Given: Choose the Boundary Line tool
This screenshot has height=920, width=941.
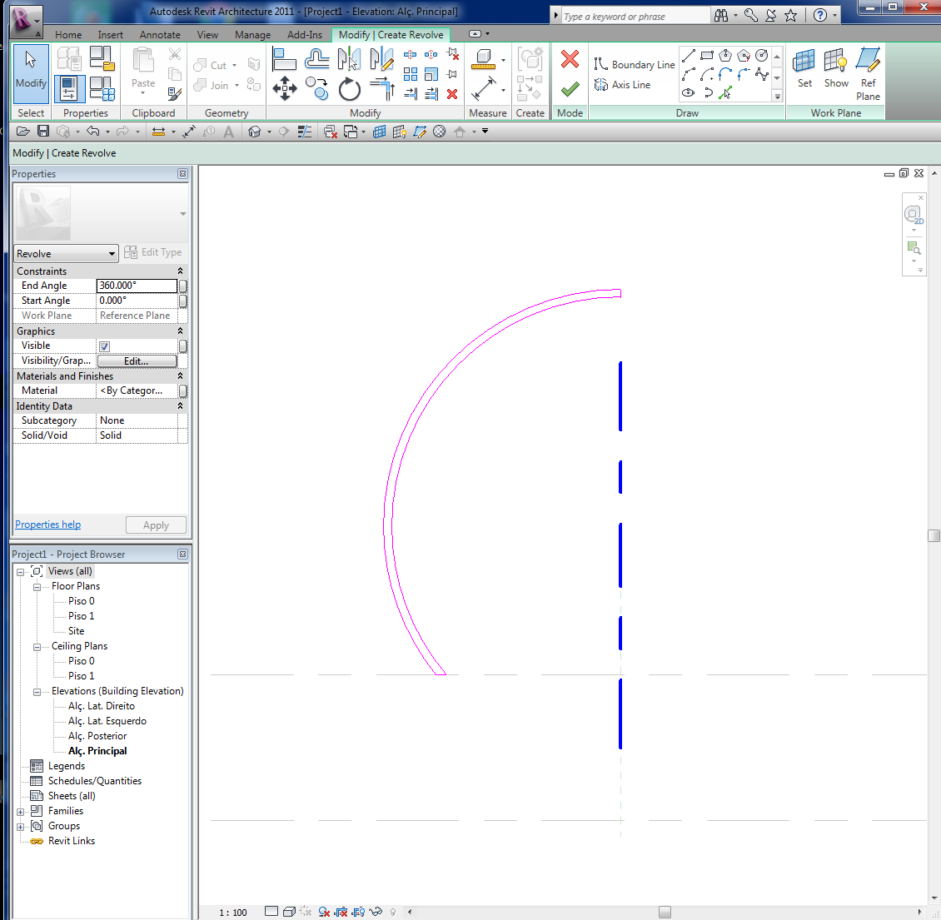Looking at the screenshot, I should 634,65.
